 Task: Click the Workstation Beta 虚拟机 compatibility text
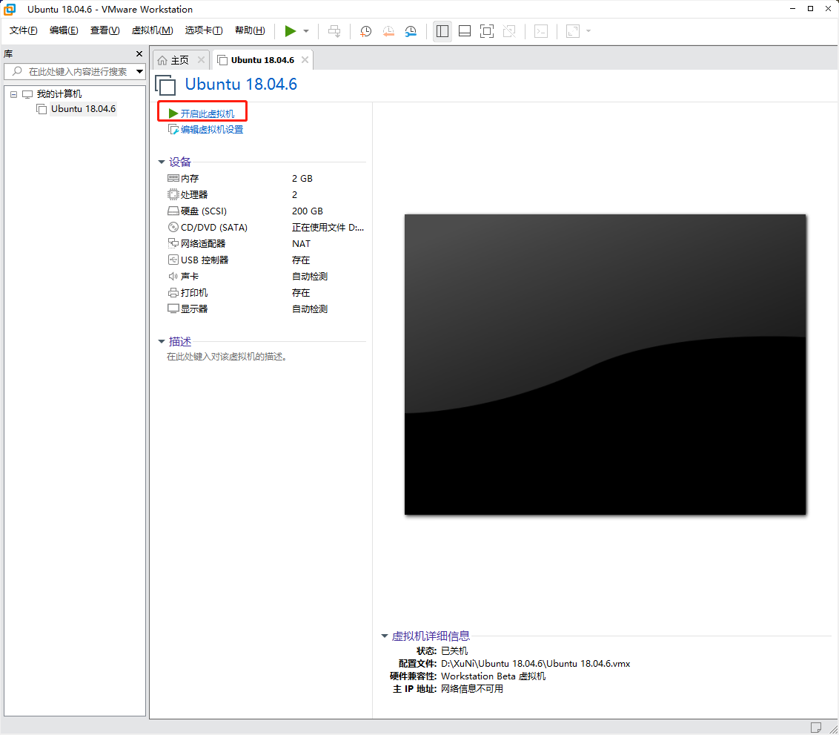point(494,676)
